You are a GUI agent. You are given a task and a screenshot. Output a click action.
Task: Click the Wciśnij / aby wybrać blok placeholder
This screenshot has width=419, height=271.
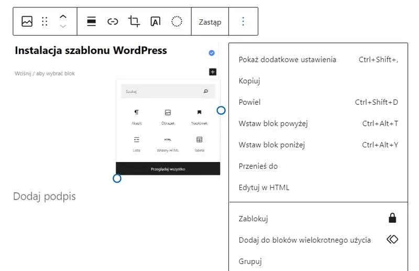tap(45, 73)
